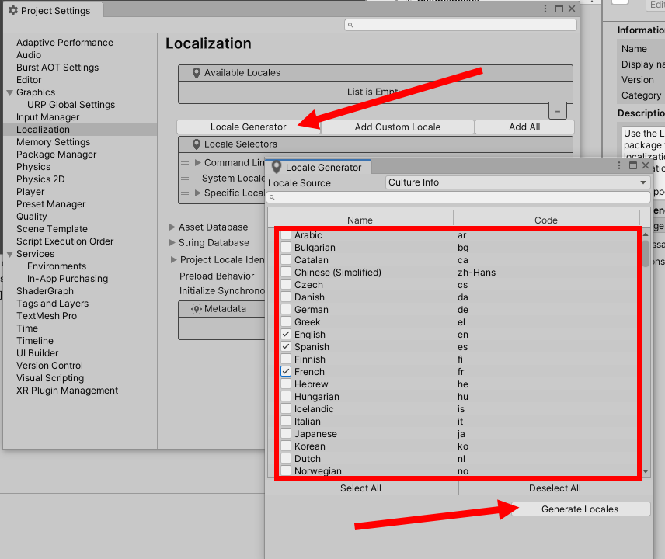665x559 pixels.
Task: Click the 'Chinese (Simplified)' locale name
Action: tap(338, 273)
